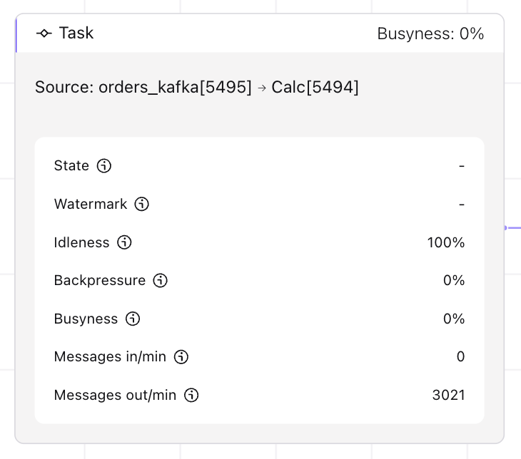Click the Source: orders_kafka[5495] title text

[x=143, y=88]
